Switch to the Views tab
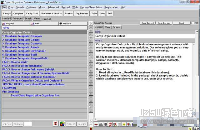 (37, 19)
